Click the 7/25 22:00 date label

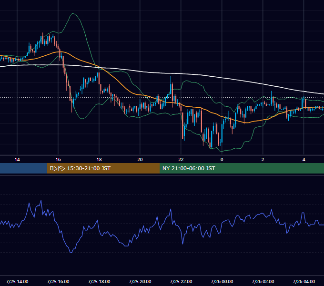pyautogui.click(x=181, y=281)
